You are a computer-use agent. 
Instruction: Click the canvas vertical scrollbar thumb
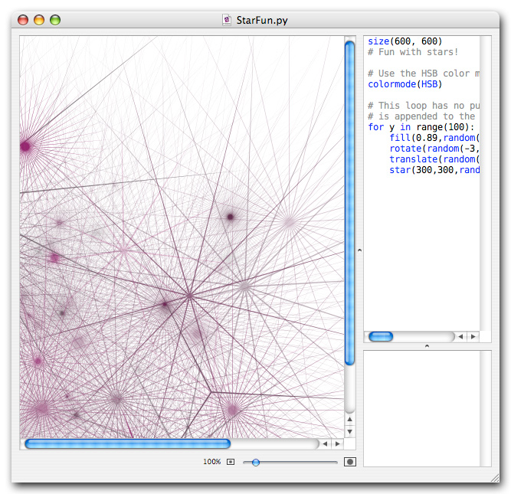point(349,203)
